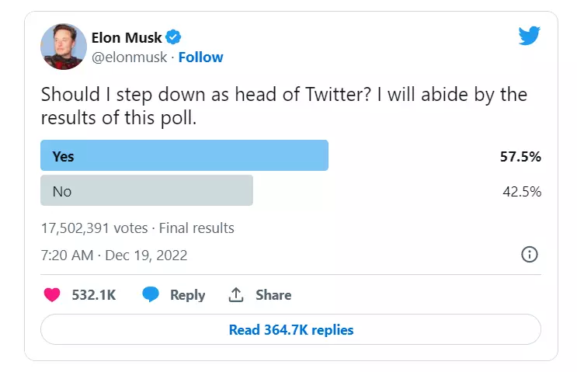Like the tweet with the heart icon
Image resolution: width=577 pixels, height=372 pixels.
[52, 295]
